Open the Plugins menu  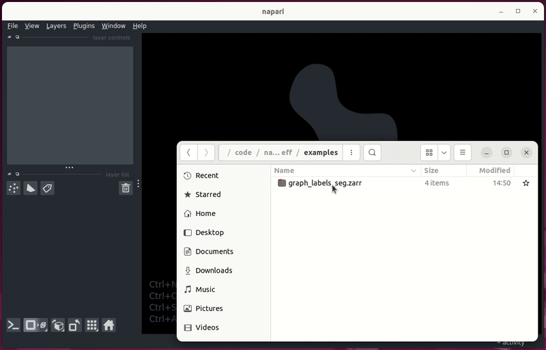pyautogui.click(x=84, y=26)
